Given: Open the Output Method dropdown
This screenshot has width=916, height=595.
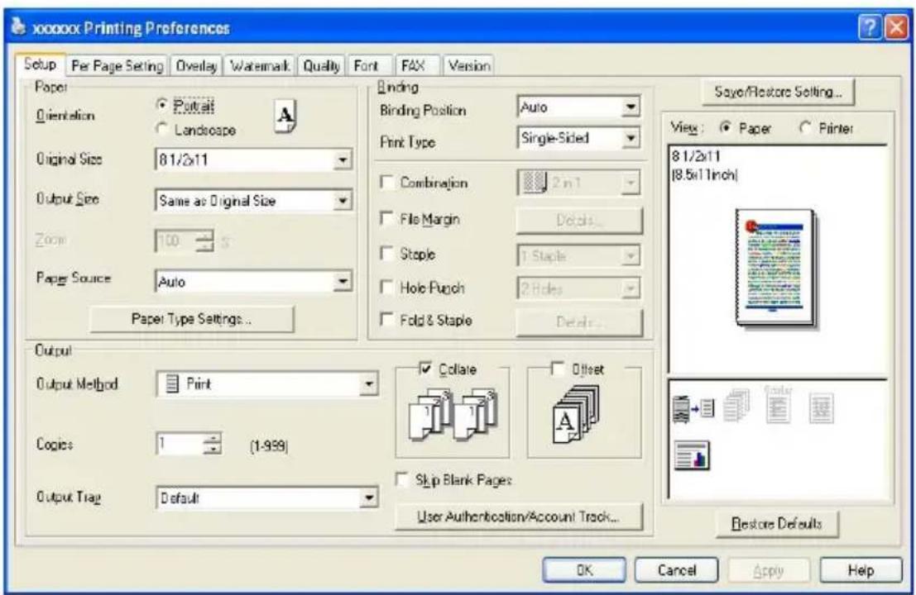Looking at the screenshot, I should [x=368, y=383].
